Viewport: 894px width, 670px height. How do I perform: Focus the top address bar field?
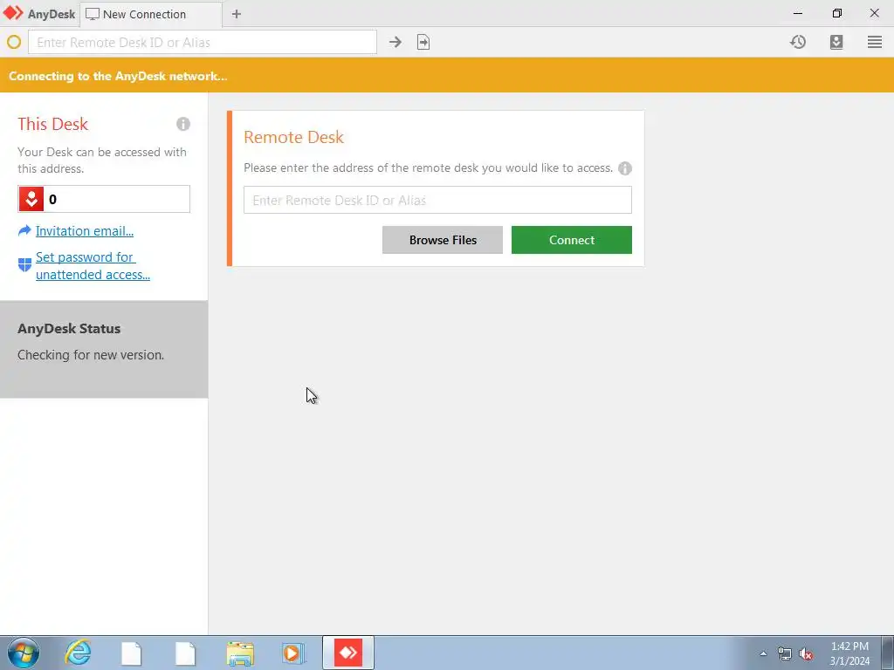point(203,42)
